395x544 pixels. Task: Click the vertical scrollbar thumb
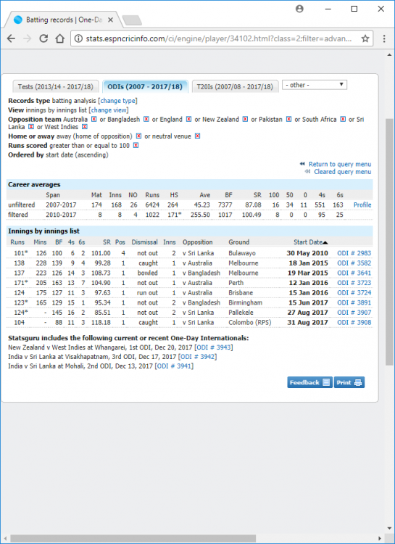click(389, 242)
